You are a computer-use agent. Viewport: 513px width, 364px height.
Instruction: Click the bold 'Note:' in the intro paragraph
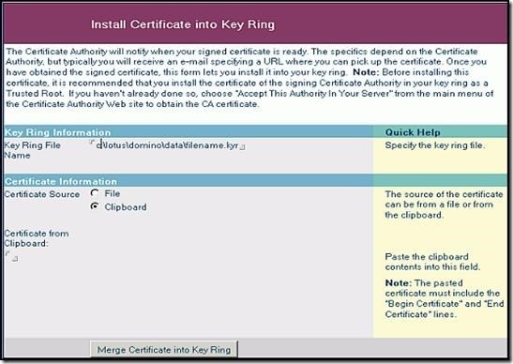(366, 72)
